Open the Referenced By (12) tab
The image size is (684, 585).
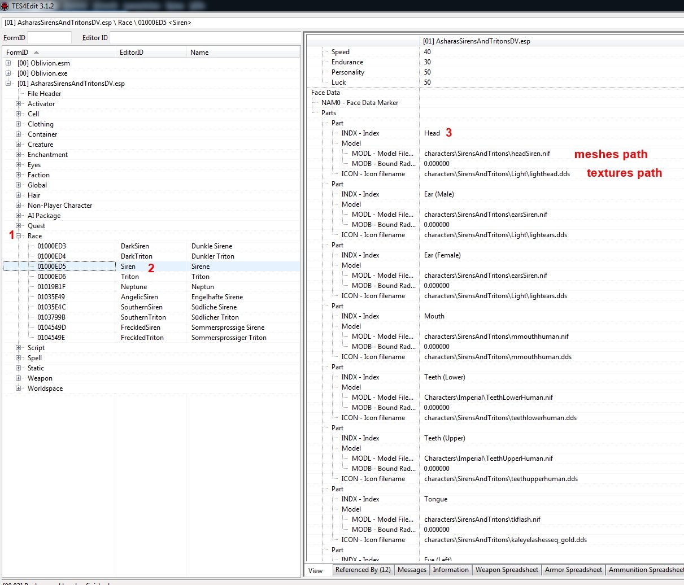tap(363, 570)
